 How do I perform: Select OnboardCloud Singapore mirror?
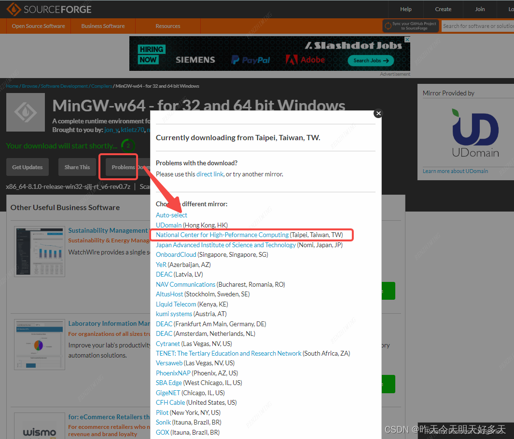[x=176, y=255]
